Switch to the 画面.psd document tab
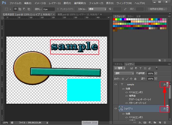Viewport: 172px width, 125px height. tap(78, 14)
